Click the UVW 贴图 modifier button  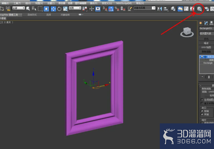point(206,47)
